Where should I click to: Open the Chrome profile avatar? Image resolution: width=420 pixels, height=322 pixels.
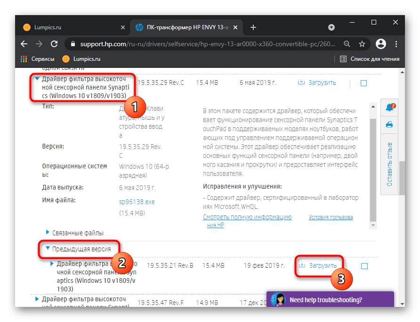pos(381,44)
